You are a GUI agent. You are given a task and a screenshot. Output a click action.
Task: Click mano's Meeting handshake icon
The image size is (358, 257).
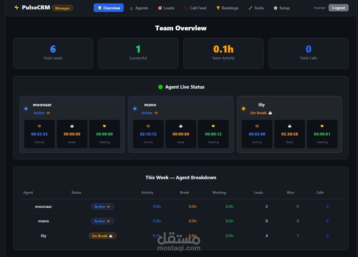coord(213,126)
